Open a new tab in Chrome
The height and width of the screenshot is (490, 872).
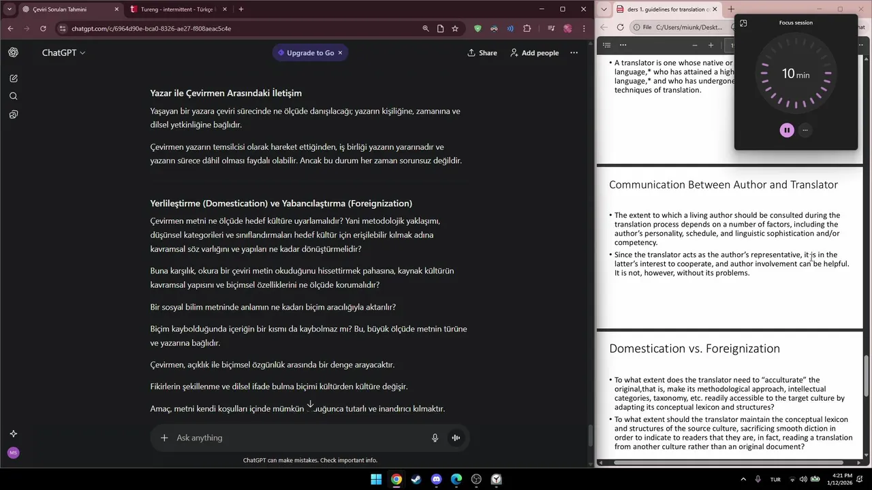(x=240, y=10)
